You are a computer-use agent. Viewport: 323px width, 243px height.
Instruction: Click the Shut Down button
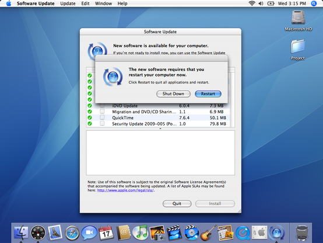coord(173,93)
